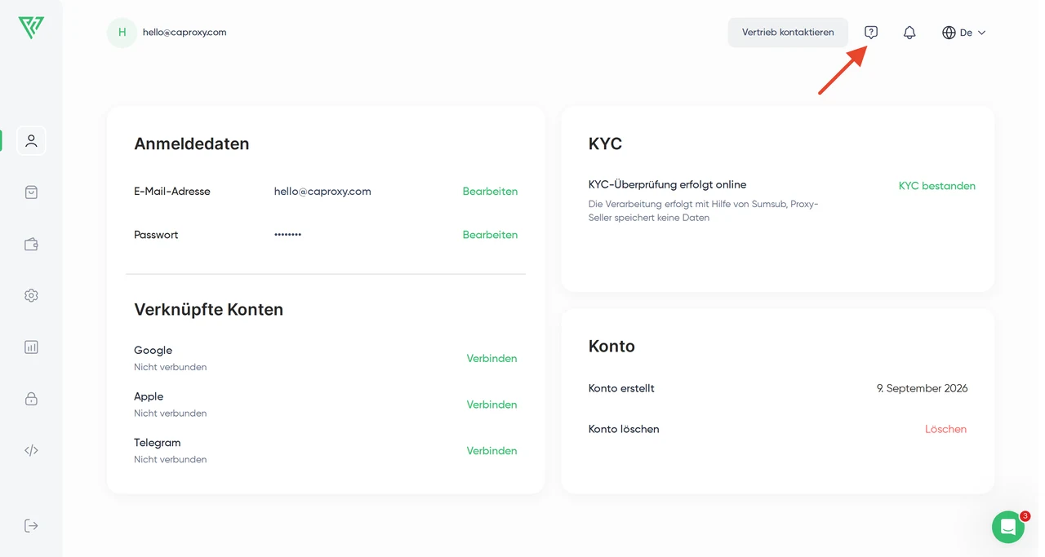Open the orders bag icon in sidebar

(x=31, y=192)
